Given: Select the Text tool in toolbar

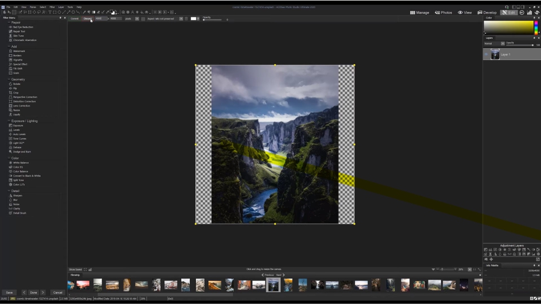Looking at the screenshot, I should pyautogui.click(x=50, y=12).
